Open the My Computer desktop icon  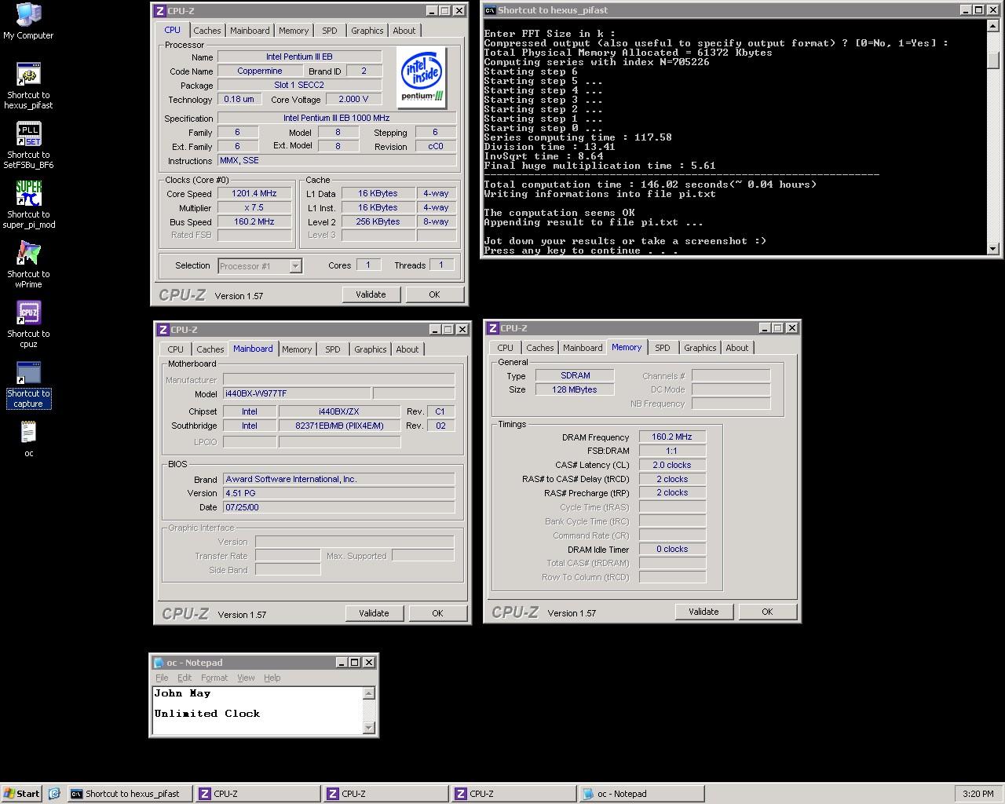tap(28, 21)
